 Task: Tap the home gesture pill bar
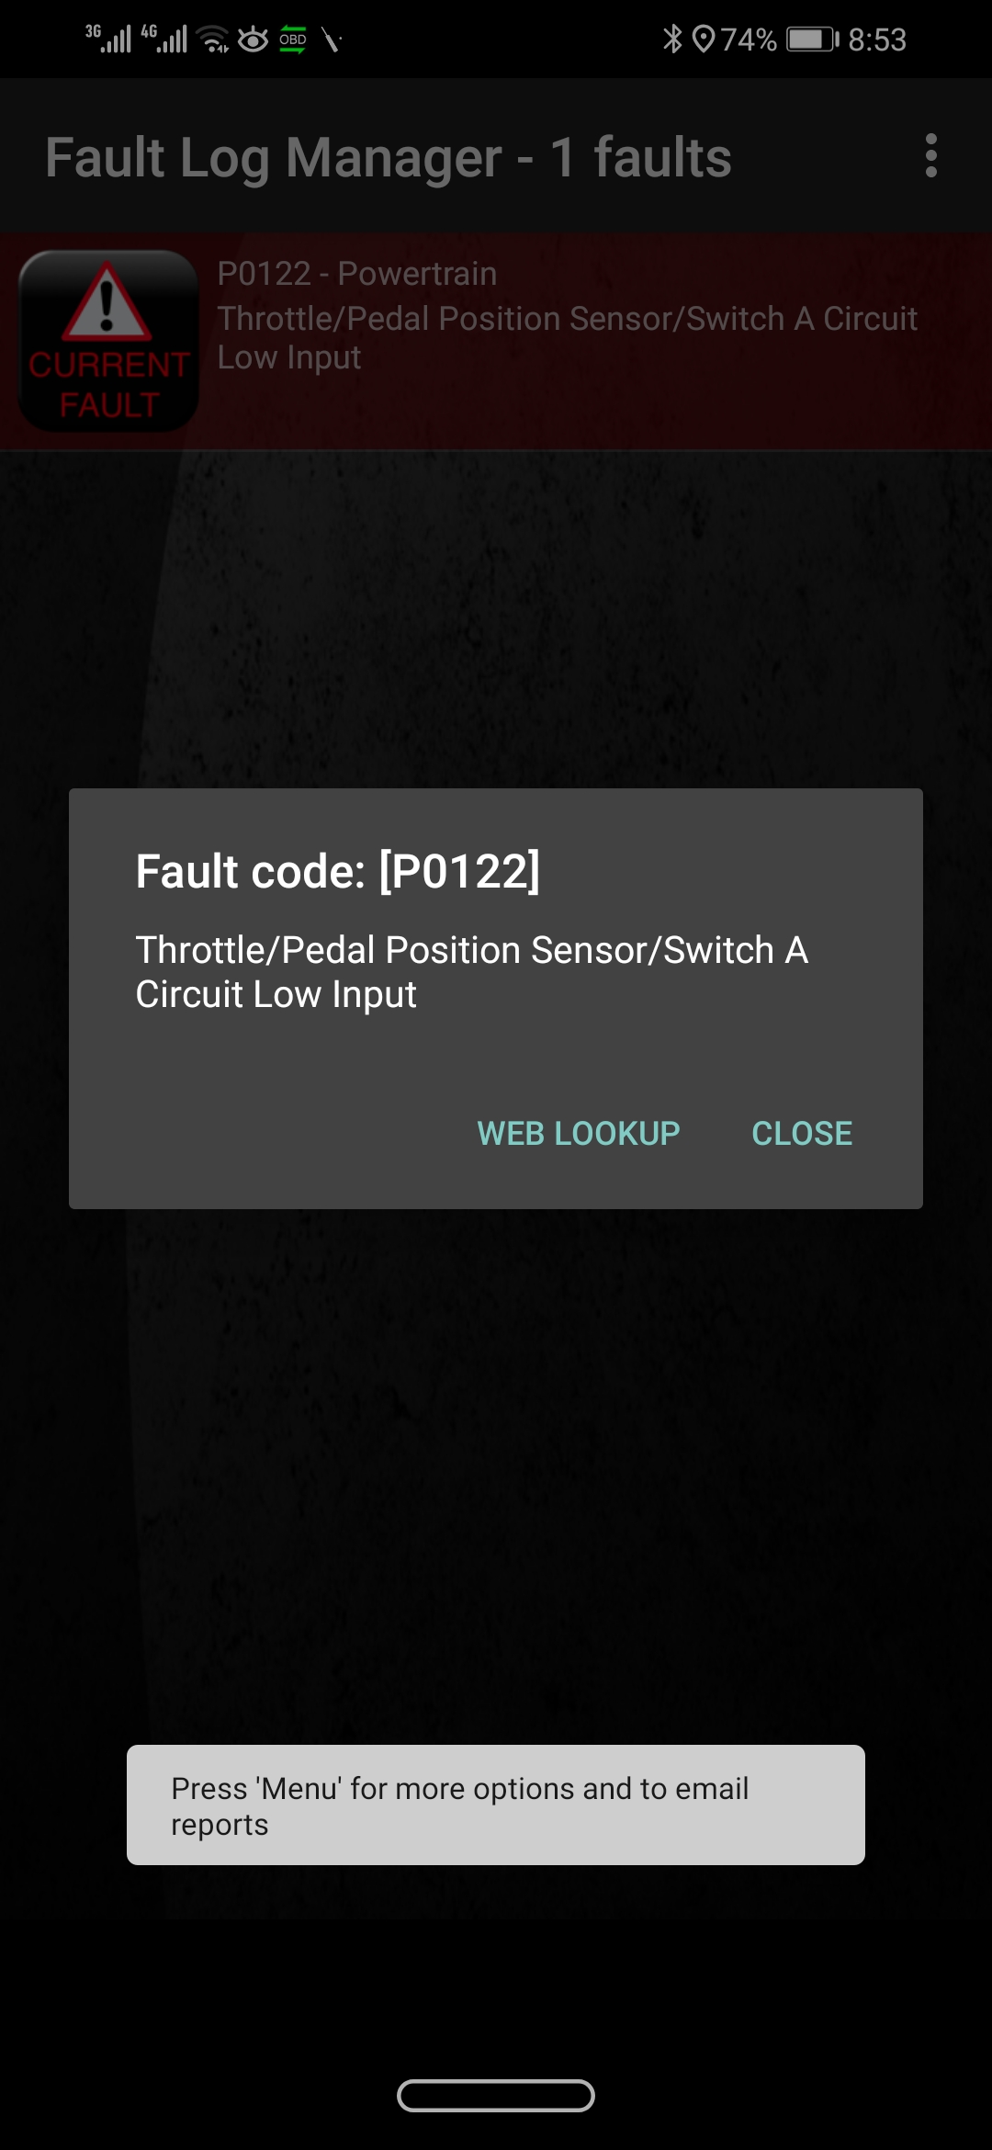pyautogui.click(x=496, y=2096)
